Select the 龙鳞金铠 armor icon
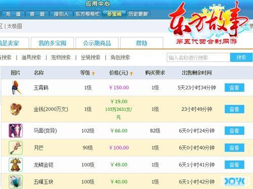The image size is (253, 189). [x=16, y=165]
